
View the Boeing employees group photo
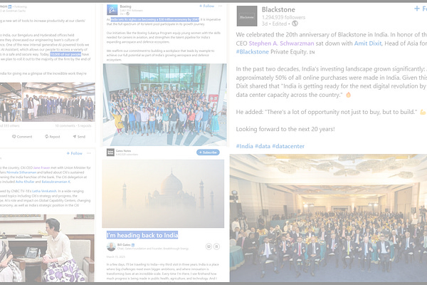[x=165, y=105]
